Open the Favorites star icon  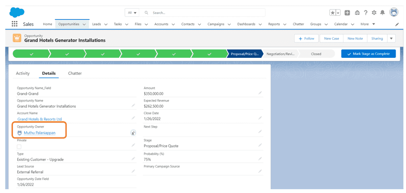click(x=333, y=12)
